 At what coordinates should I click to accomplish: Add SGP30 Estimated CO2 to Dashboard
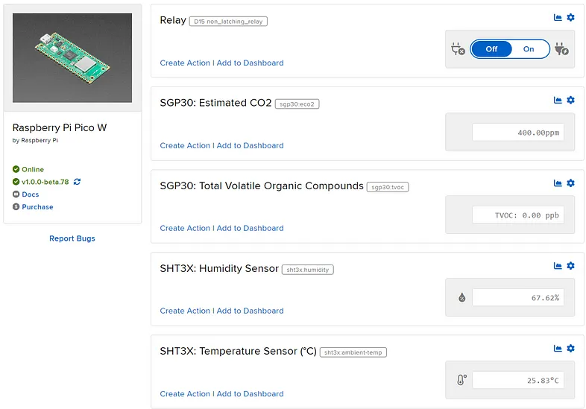(250, 145)
